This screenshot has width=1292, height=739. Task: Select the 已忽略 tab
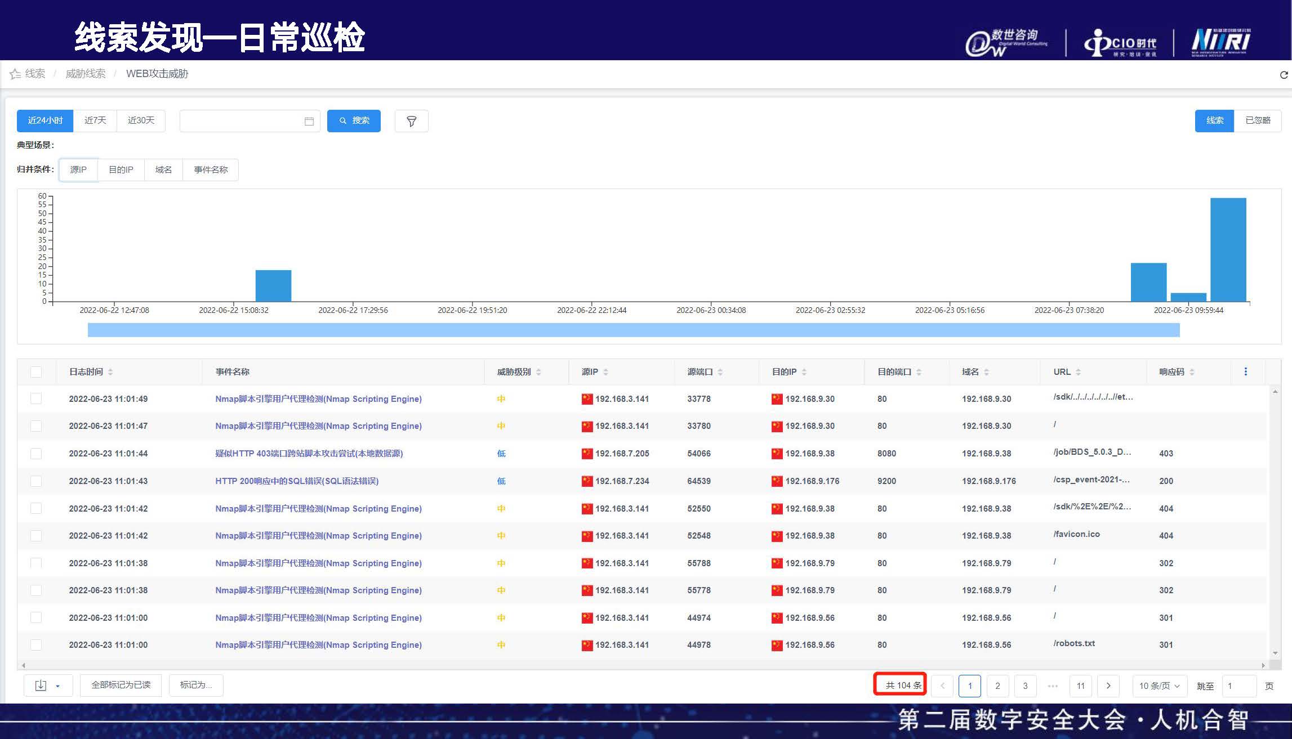coord(1257,120)
